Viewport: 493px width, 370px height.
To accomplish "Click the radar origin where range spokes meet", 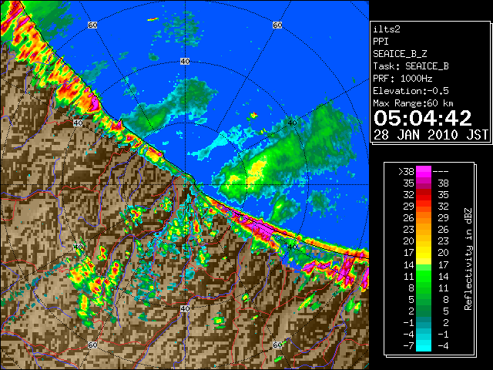I will tap(185, 185).
